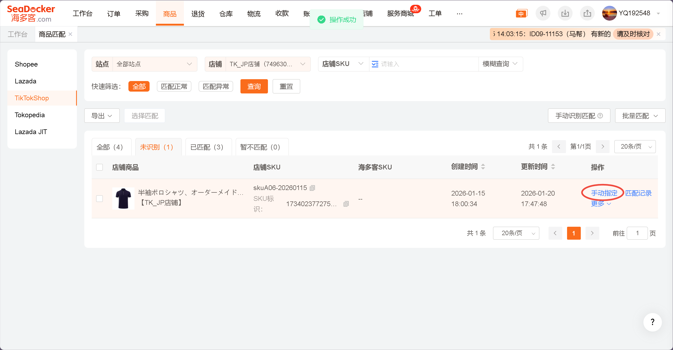
Task: Click the batch input list icon in search
Action: [x=375, y=64]
